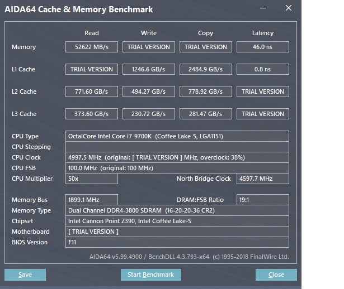The width and height of the screenshot is (344, 289).
Task: Click the BIOS Version F11 field
Action: [177, 242]
